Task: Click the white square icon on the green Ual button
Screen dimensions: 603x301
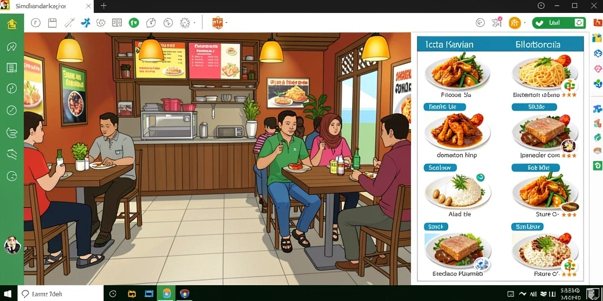Action: (x=579, y=23)
